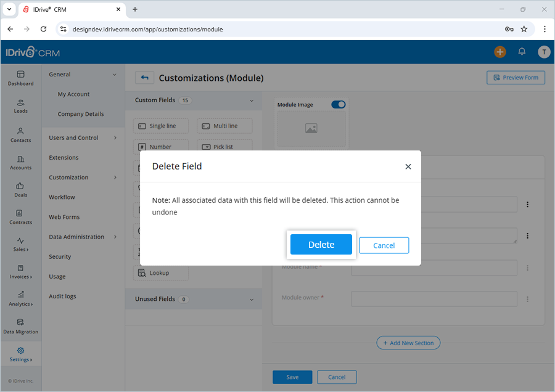This screenshot has width=555, height=392.
Task: Expand the Unused Fields section
Action: click(251, 299)
